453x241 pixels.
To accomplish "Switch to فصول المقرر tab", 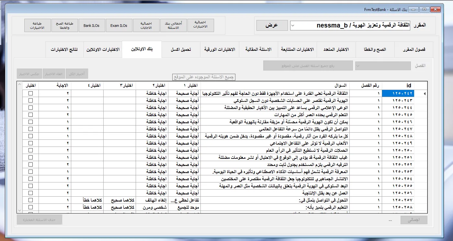I will tap(414, 49).
